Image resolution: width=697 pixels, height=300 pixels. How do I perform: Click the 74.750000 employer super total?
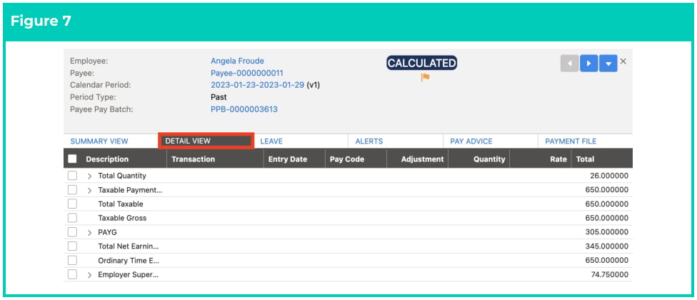tap(609, 275)
